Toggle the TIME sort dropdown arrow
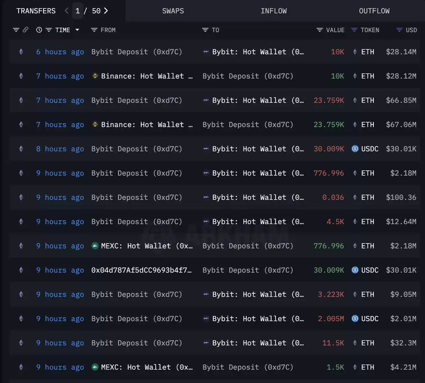 77,30
